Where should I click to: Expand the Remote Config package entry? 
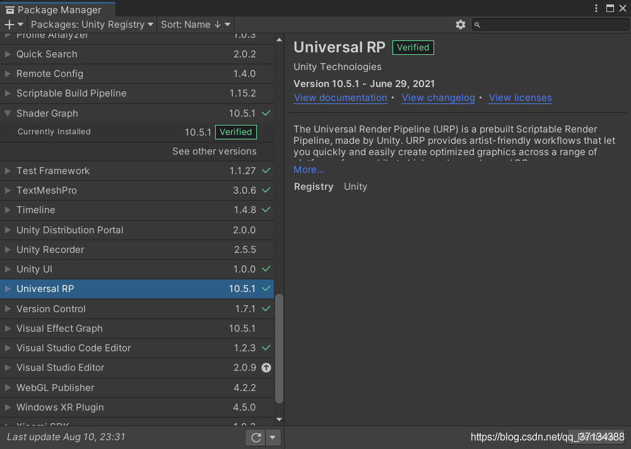[8, 74]
